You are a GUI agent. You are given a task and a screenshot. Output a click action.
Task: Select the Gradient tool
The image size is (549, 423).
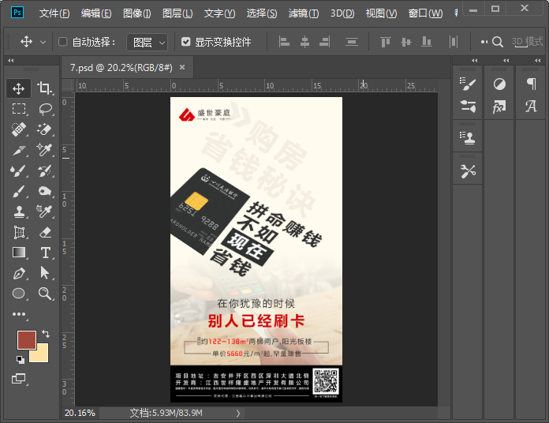[20, 253]
